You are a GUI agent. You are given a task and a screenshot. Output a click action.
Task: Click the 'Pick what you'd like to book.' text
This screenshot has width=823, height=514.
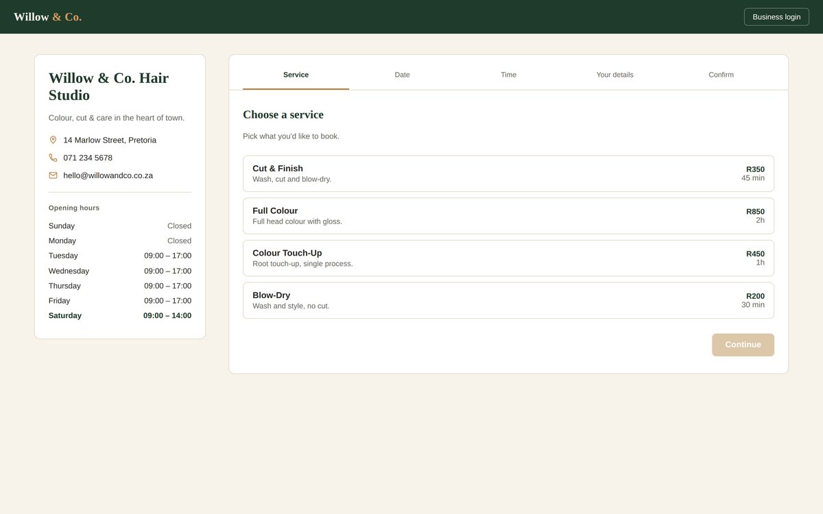click(291, 136)
